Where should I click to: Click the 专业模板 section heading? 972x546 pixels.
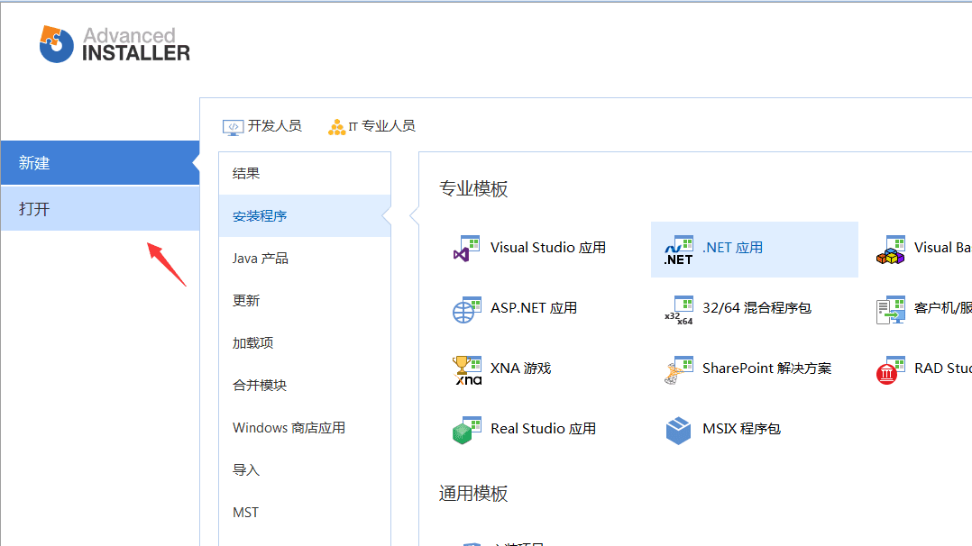[x=473, y=188]
